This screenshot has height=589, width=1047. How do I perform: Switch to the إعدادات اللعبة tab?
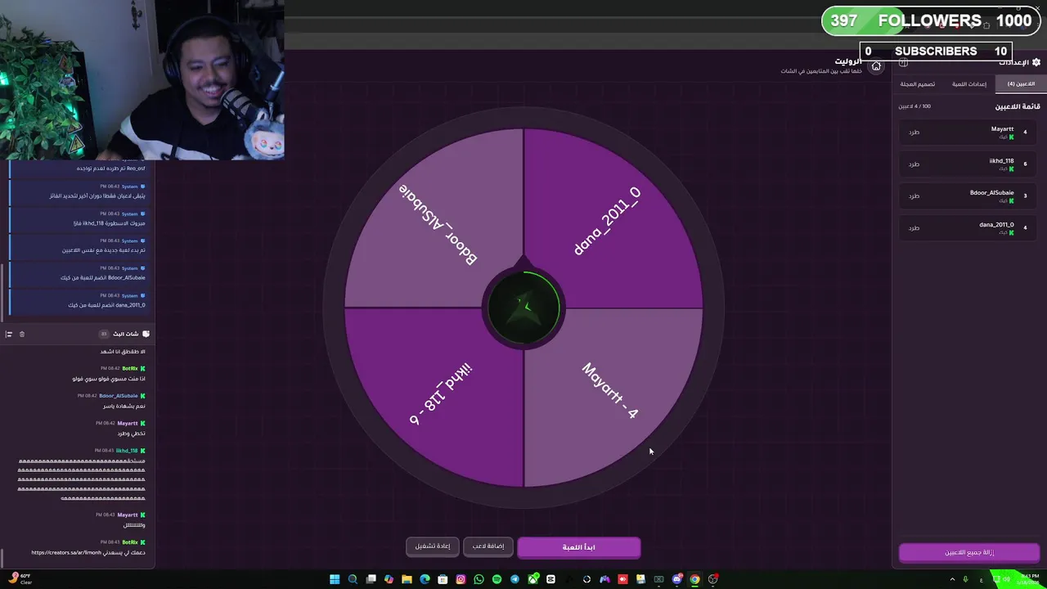(969, 83)
